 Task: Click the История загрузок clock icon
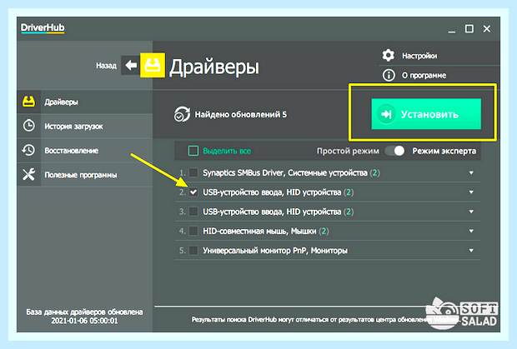point(28,126)
